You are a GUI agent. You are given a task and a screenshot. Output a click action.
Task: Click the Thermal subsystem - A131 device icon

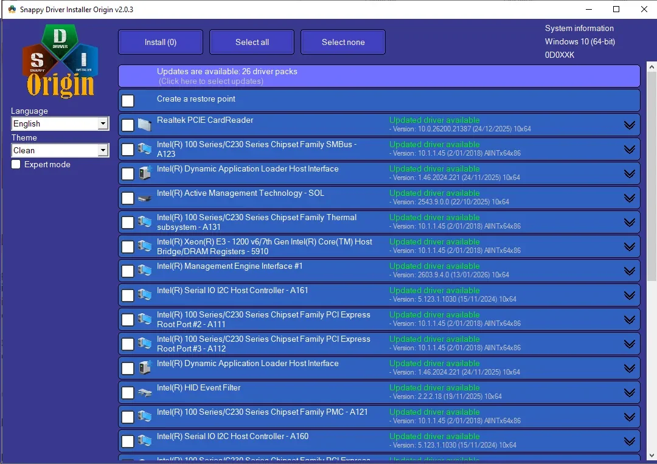(x=145, y=222)
